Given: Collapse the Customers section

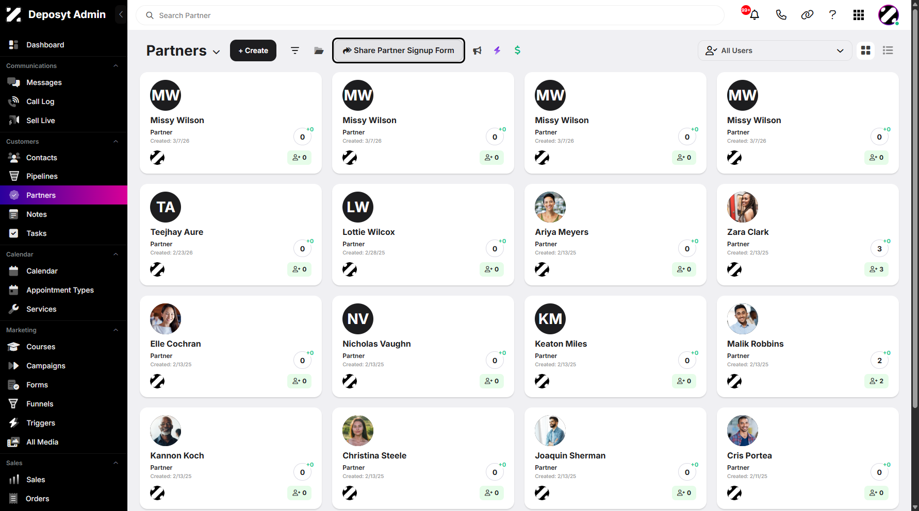Looking at the screenshot, I should coord(116,142).
